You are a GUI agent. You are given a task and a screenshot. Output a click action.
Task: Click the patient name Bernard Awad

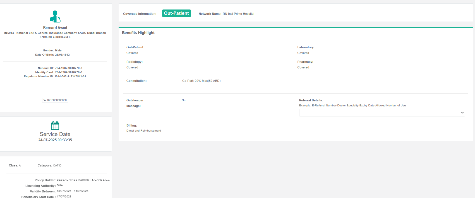pyautogui.click(x=55, y=28)
